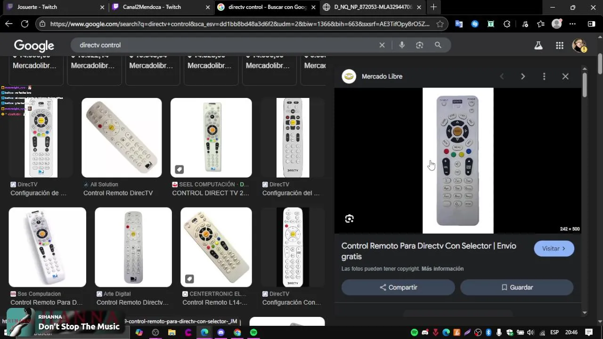Click the page vertical scrollbar thumb
Image resolution: width=603 pixels, height=339 pixels.
point(600,65)
